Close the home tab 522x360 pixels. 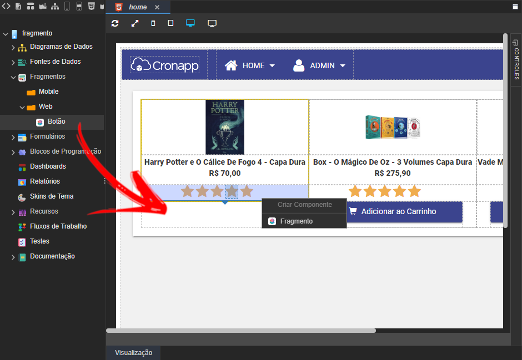[x=157, y=7]
